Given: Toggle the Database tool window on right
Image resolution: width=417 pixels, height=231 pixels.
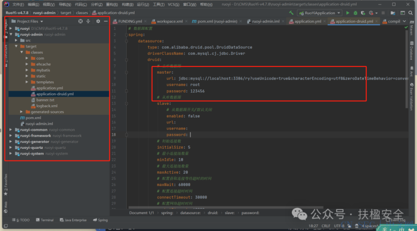Looking at the screenshot, I should (x=411, y=51).
